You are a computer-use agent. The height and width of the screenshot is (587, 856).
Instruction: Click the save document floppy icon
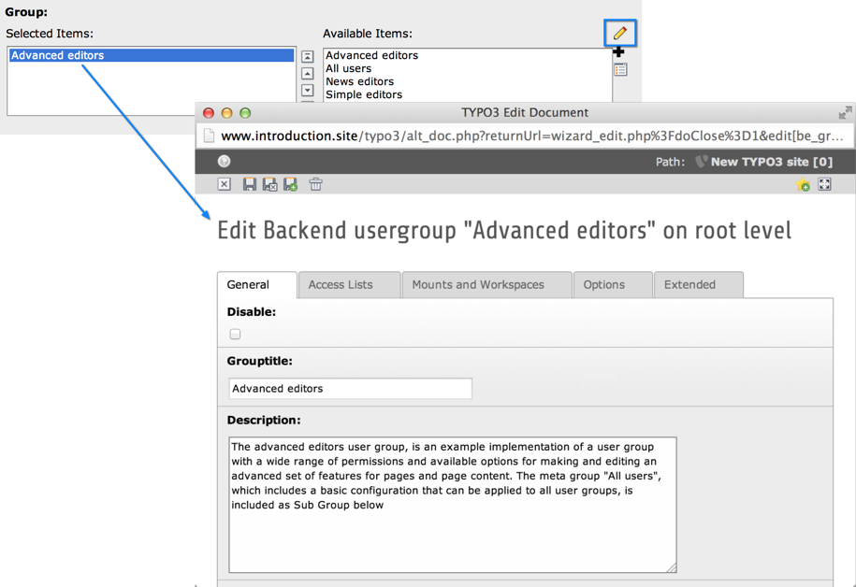(250, 184)
